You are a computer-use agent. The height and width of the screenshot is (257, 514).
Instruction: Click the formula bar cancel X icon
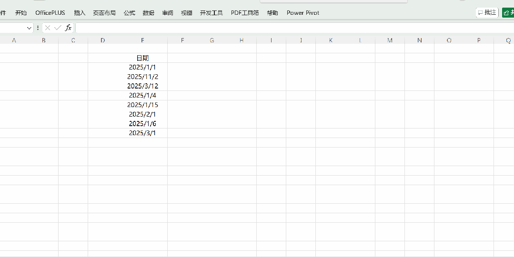click(x=48, y=28)
